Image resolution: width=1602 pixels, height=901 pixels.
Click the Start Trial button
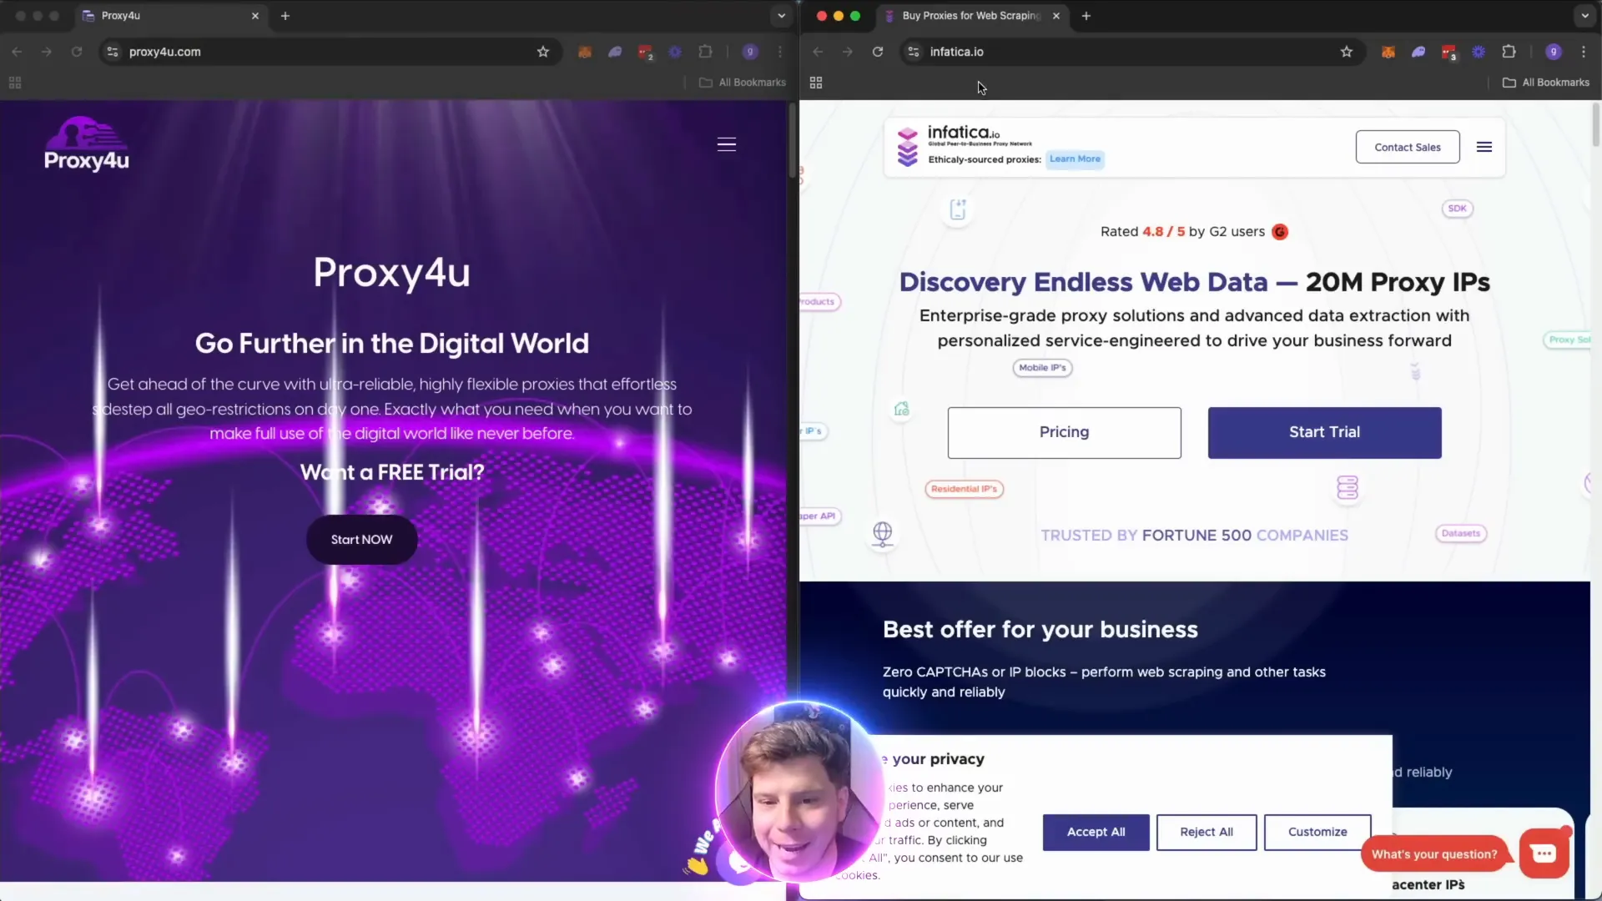(x=1324, y=432)
